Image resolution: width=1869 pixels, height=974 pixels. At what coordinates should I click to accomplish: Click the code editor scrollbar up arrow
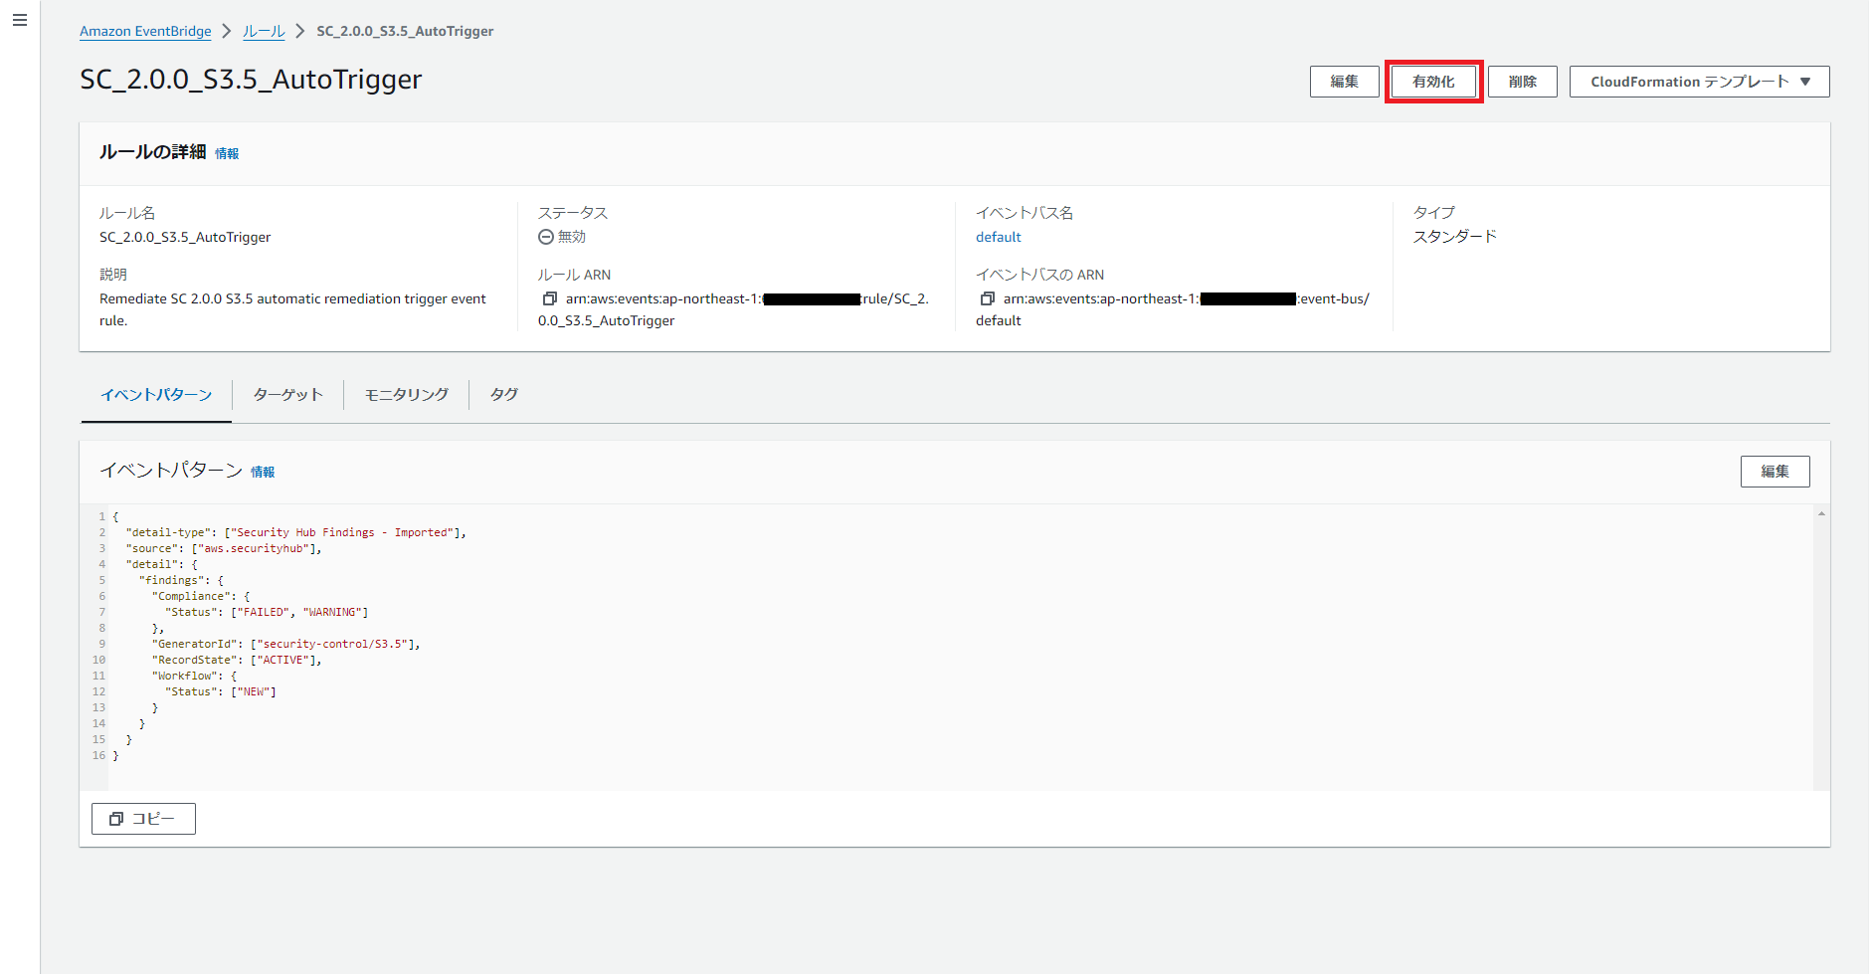point(1821,513)
